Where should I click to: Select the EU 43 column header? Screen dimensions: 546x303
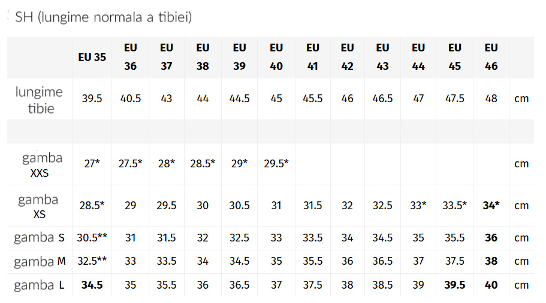click(382, 57)
